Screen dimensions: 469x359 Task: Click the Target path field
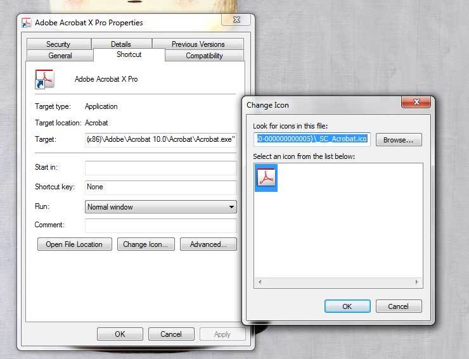(x=161, y=139)
